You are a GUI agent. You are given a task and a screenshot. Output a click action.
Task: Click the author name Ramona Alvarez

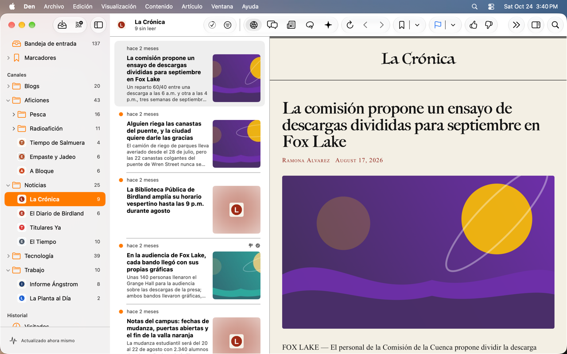coord(306,160)
